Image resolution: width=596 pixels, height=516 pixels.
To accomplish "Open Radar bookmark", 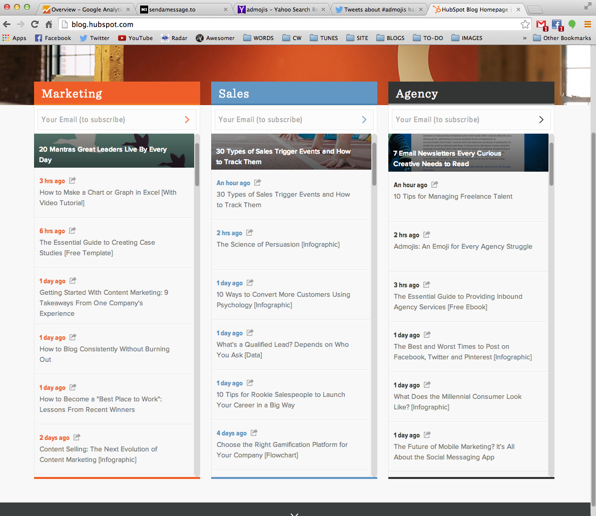I will (x=175, y=38).
